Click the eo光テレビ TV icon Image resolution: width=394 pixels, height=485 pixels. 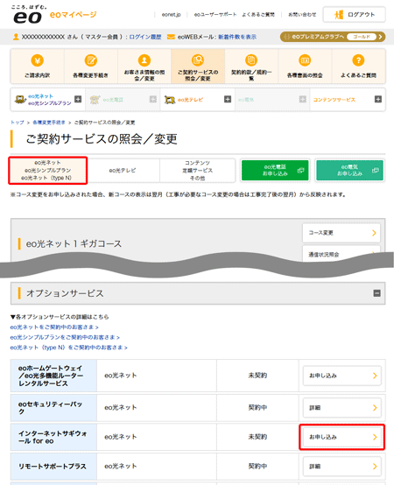(170, 100)
